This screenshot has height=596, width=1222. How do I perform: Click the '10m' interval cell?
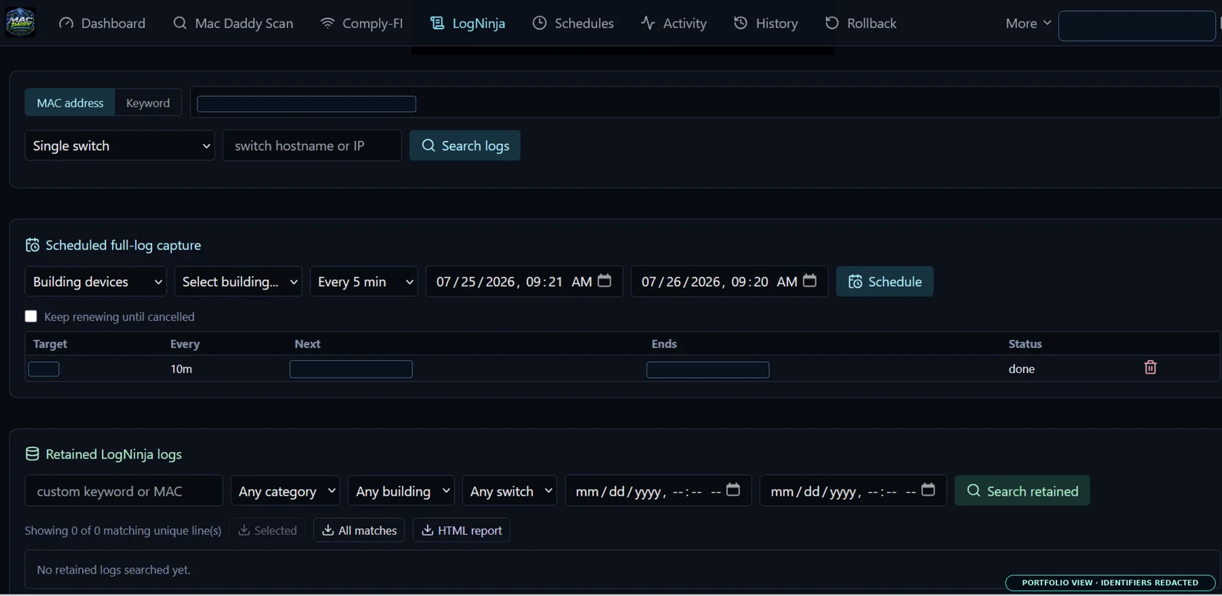(181, 369)
